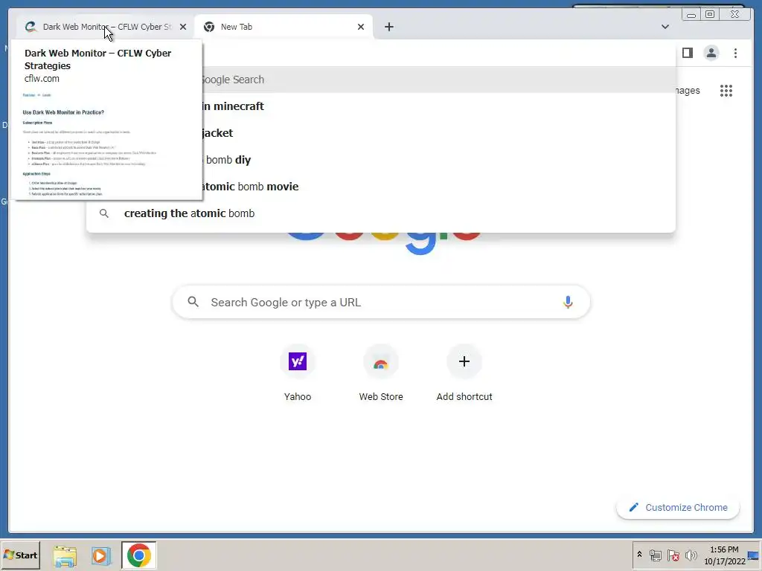Viewport: 762px width, 571px height.
Task: Open the Yahoo shortcut
Action: 298,373
